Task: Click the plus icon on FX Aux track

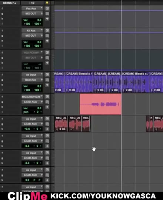Action: [47, 41]
